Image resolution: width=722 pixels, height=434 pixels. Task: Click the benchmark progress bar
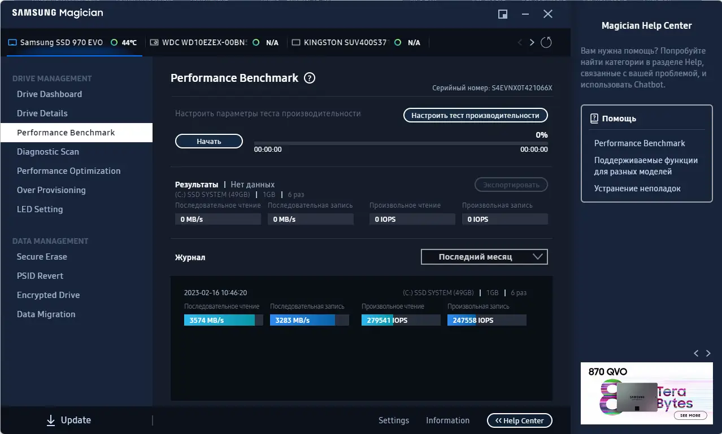click(401, 143)
